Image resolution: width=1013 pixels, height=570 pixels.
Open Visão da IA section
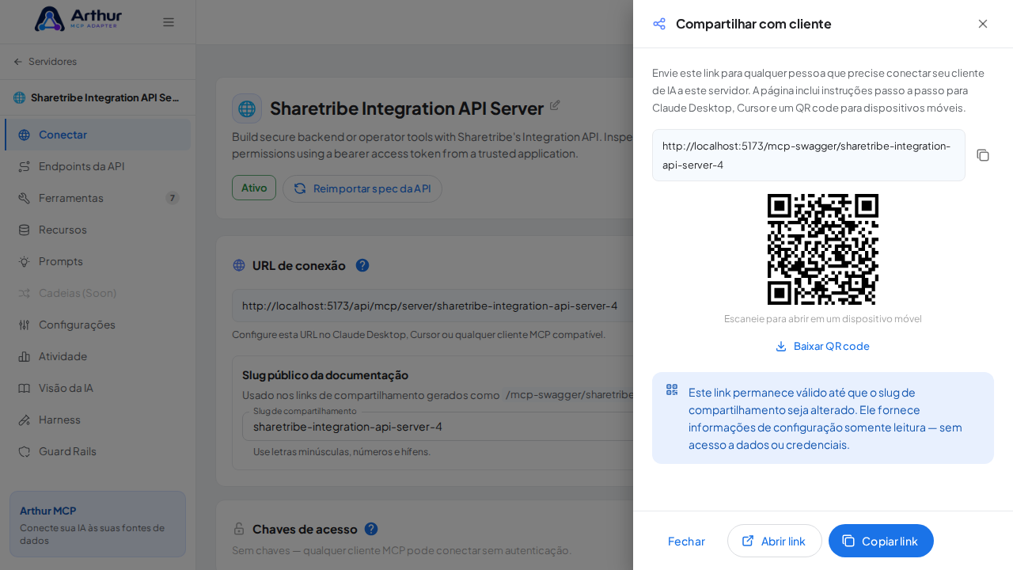[98, 388]
